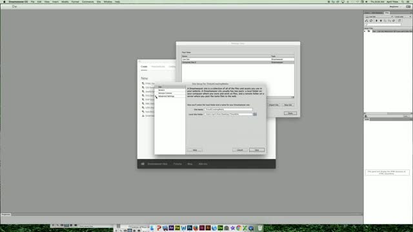
Task: Click Done in the Manage Sites window
Action: coord(290,113)
